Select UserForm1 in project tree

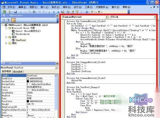[x=21, y=40]
